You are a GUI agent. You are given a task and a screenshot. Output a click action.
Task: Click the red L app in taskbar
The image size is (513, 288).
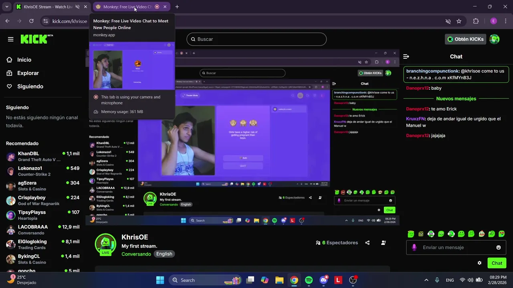pyautogui.click(x=338, y=280)
